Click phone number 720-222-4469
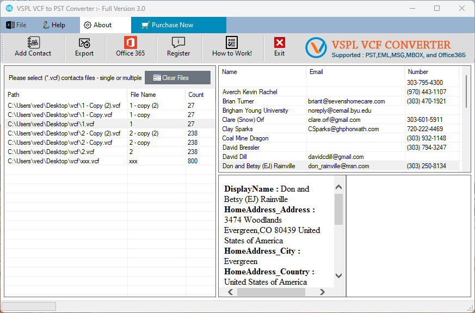 tap(425, 129)
